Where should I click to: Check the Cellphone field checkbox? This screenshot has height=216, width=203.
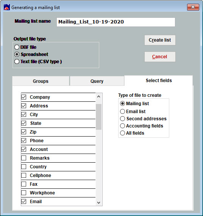click(x=24, y=176)
